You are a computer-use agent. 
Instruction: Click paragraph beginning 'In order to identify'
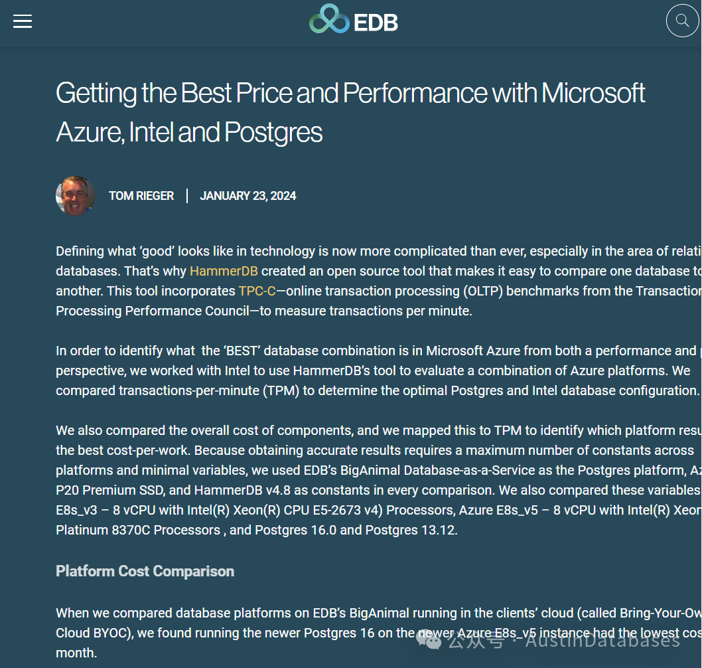click(x=378, y=371)
